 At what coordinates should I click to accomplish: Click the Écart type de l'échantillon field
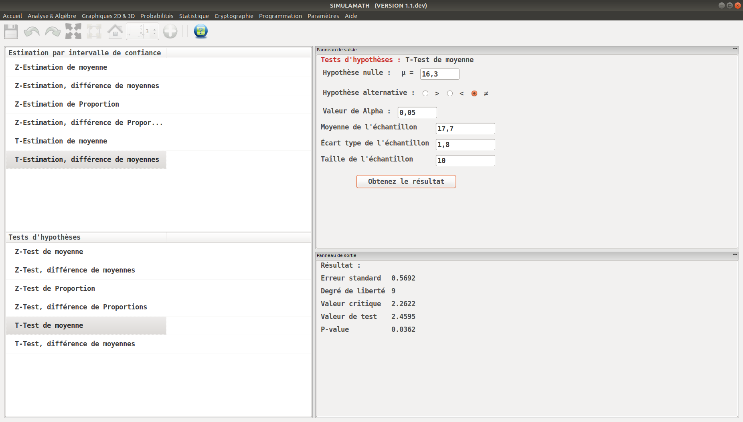465,145
